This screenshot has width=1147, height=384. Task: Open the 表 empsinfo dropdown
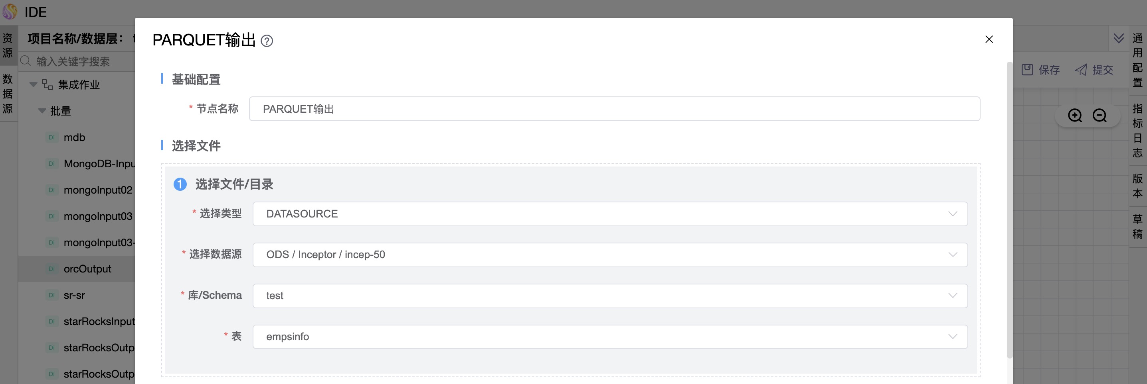[609, 337]
